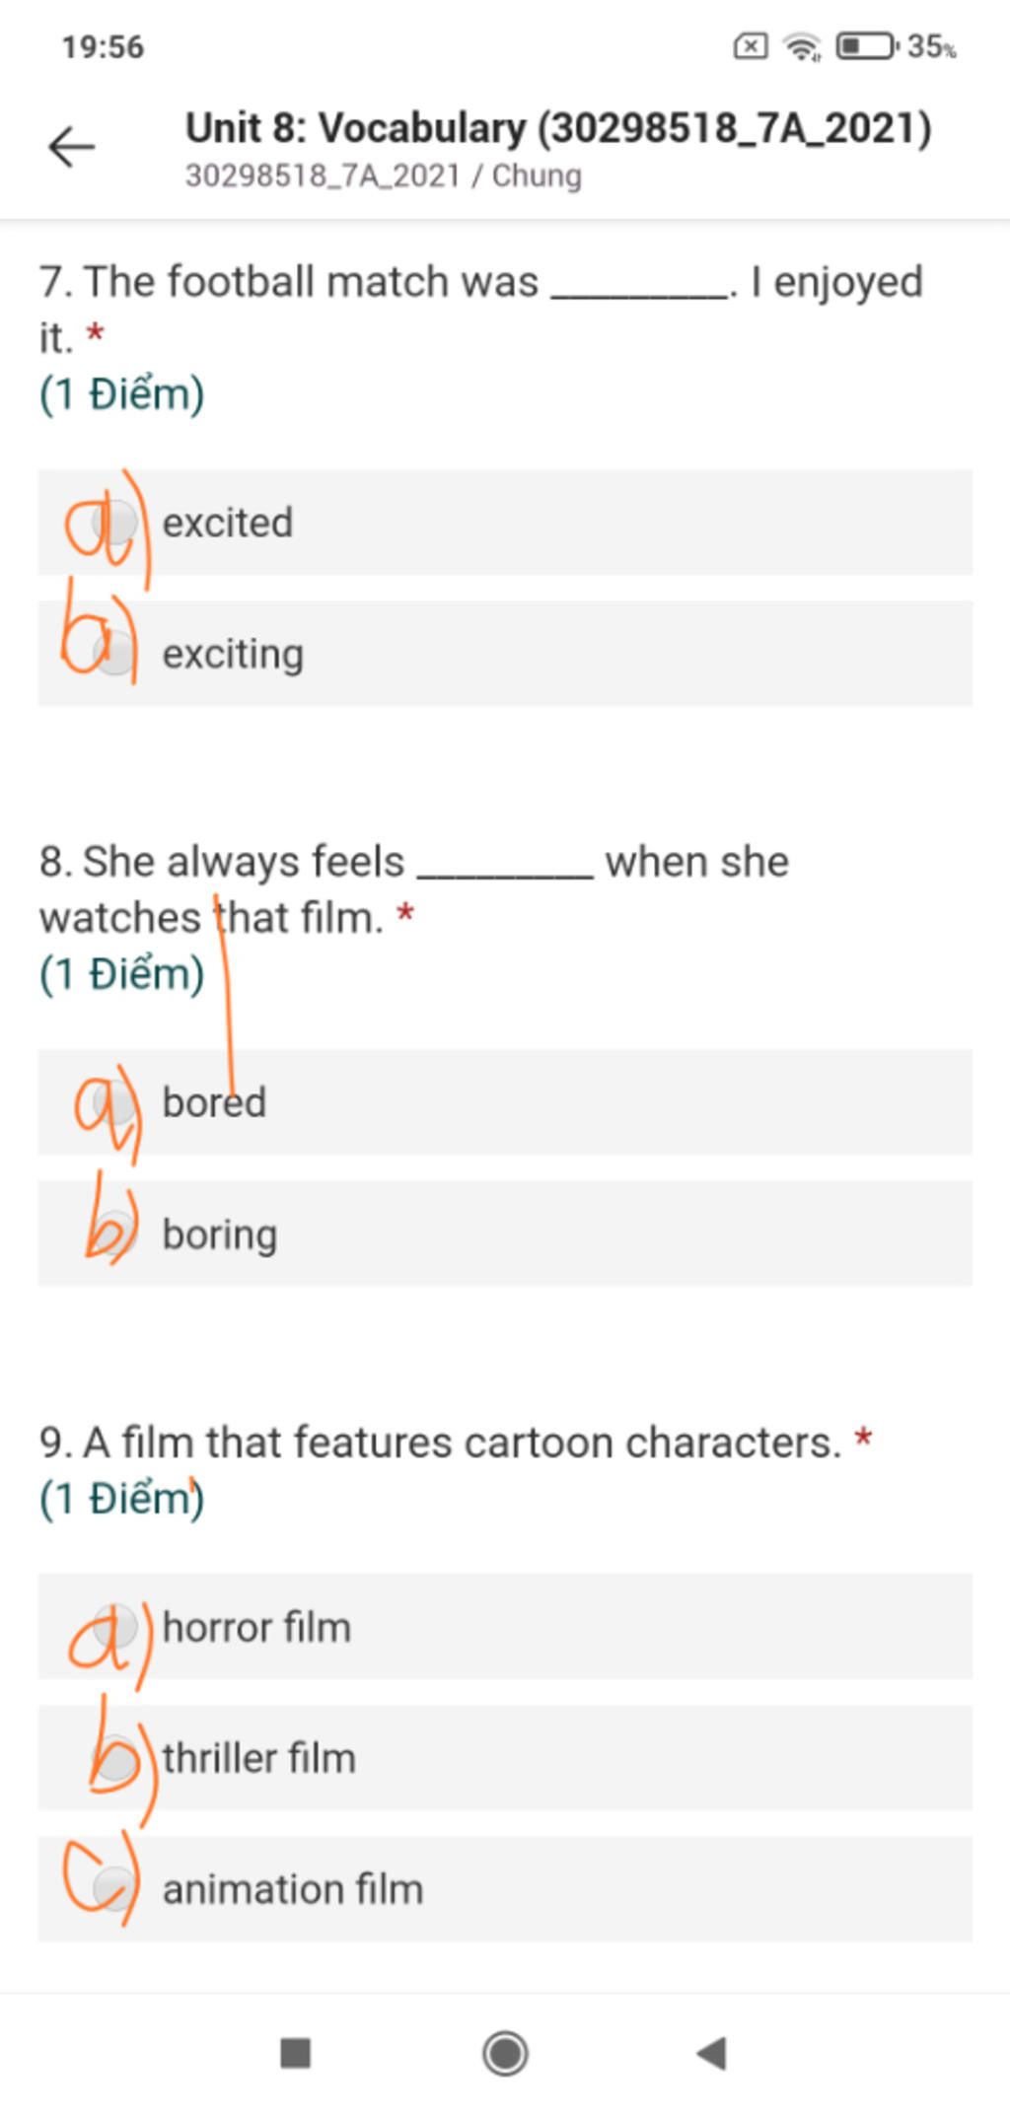This screenshot has height=2114, width=1010.
Task: Choose the animation film option
Action: (505, 1889)
